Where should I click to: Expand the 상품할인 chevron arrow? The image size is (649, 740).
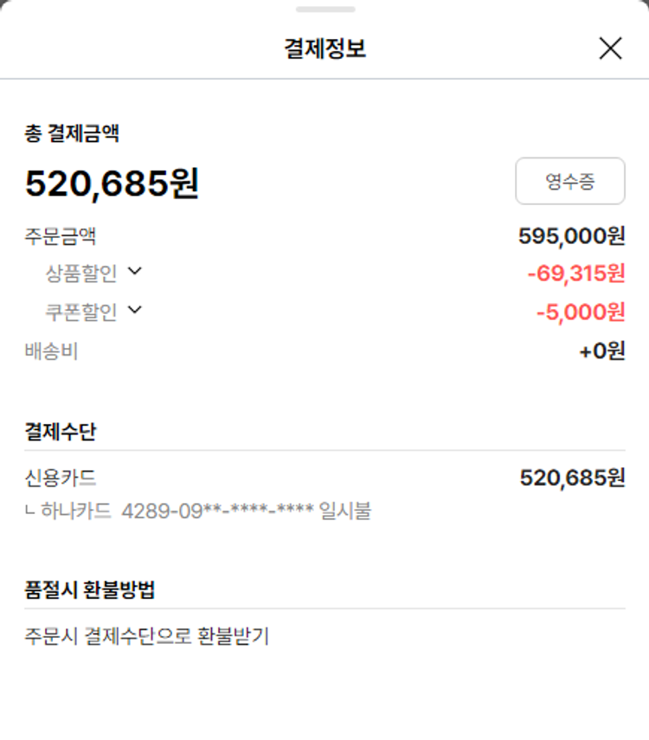pos(134,272)
